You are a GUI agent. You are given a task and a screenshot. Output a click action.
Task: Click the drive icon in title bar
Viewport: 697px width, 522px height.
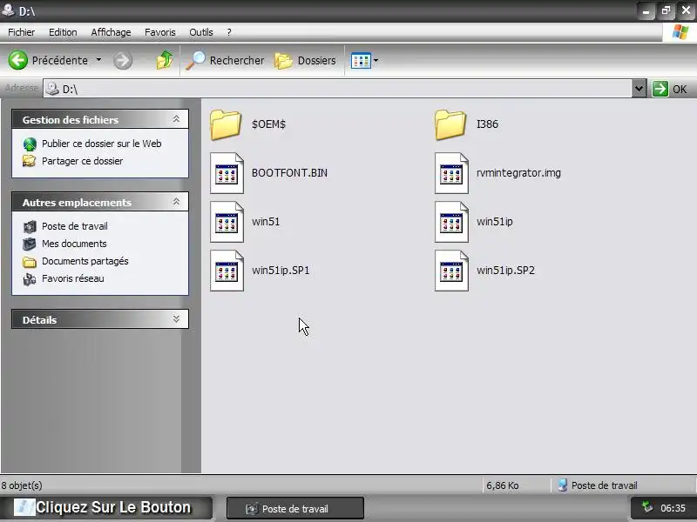[x=8, y=10]
